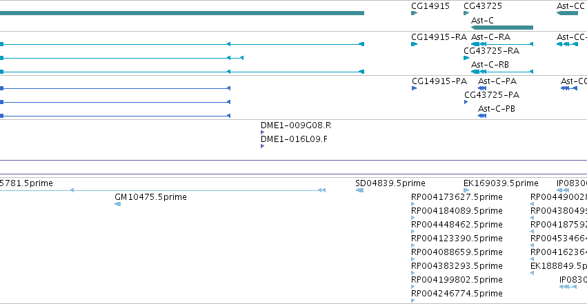Select the RP004246774.5prime arrow marker
Screen dimensions: 587x304
(412, 301)
